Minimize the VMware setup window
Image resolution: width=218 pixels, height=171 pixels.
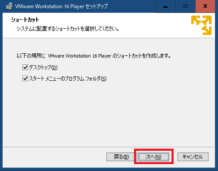click(x=165, y=6)
